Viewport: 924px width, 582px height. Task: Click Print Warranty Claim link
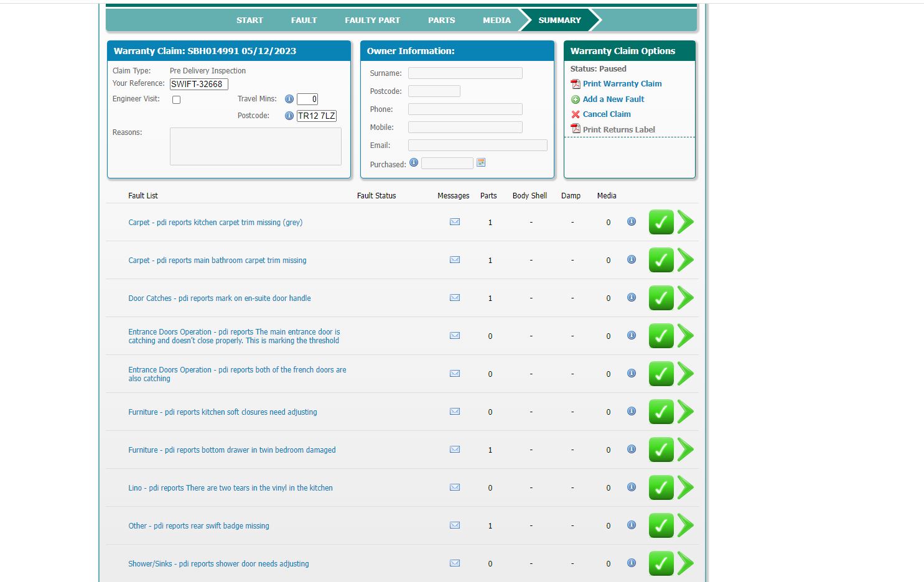(x=622, y=83)
